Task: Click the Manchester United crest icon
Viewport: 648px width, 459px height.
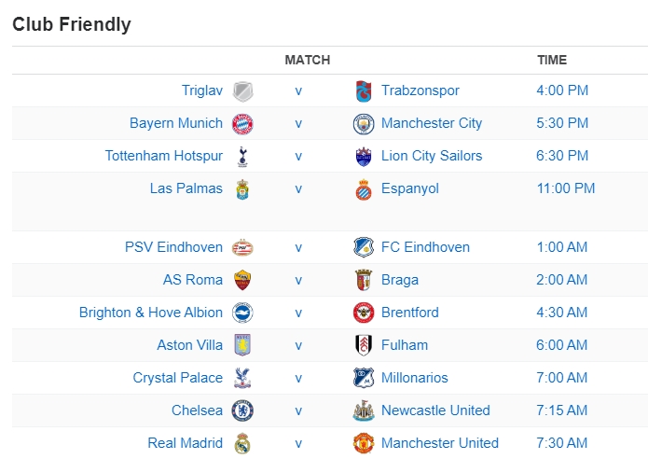Action: (x=364, y=444)
